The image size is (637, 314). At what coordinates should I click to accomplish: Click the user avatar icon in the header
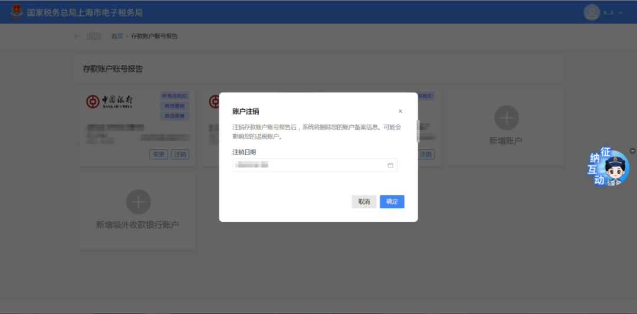(592, 12)
